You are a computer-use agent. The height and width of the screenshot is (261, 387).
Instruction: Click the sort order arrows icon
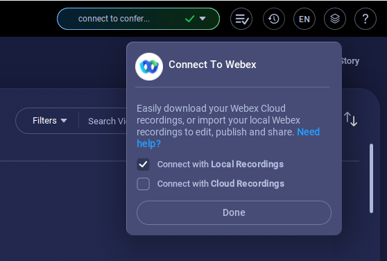tap(350, 119)
